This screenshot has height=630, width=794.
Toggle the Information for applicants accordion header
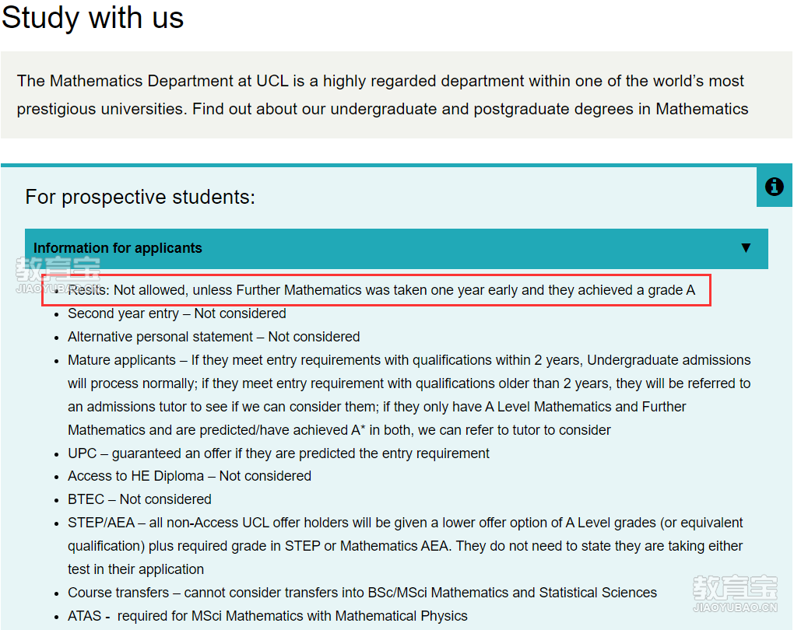point(396,248)
